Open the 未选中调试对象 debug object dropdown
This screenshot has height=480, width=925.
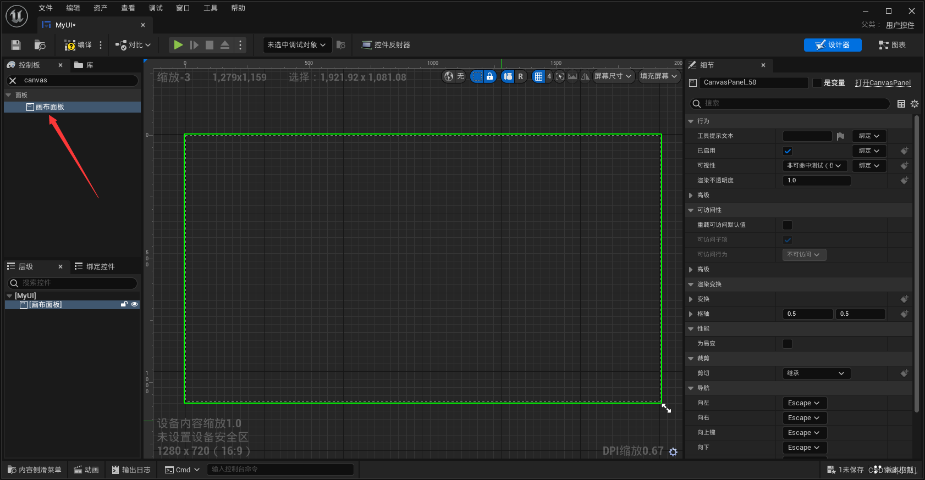point(296,45)
